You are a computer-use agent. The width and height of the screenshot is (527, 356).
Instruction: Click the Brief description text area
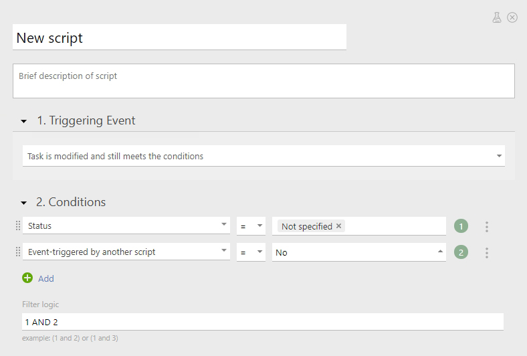pyautogui.click(x=263, y=81)
